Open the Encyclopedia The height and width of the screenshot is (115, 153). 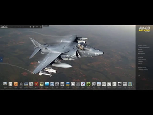(142, 59)
